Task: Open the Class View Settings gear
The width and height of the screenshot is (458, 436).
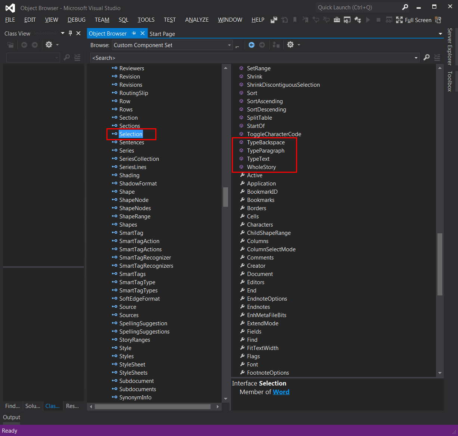Action: click(x=49, y=45)
